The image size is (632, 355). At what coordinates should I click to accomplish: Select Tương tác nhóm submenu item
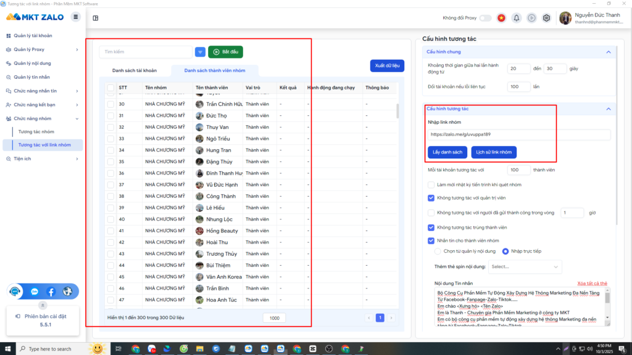tap(36, 132)
